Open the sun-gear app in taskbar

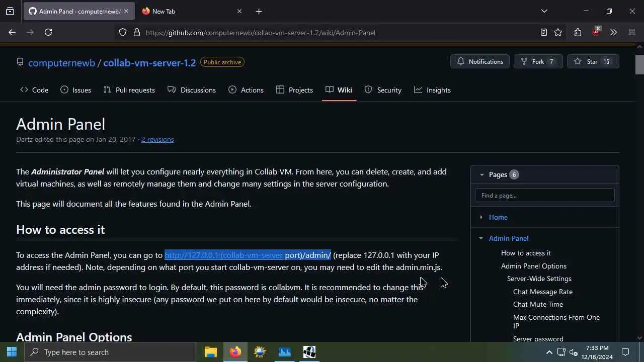tap(260, 352)
